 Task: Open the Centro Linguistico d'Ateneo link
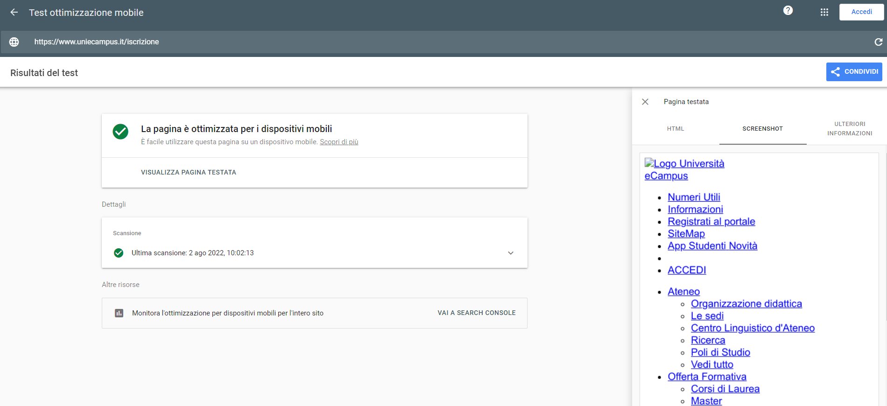tap(753, 328)
